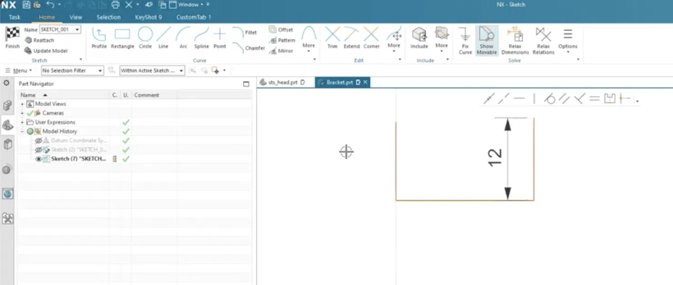
Task: Toggle visibility of Datum Coordinate System
Action: coord(39,141)
